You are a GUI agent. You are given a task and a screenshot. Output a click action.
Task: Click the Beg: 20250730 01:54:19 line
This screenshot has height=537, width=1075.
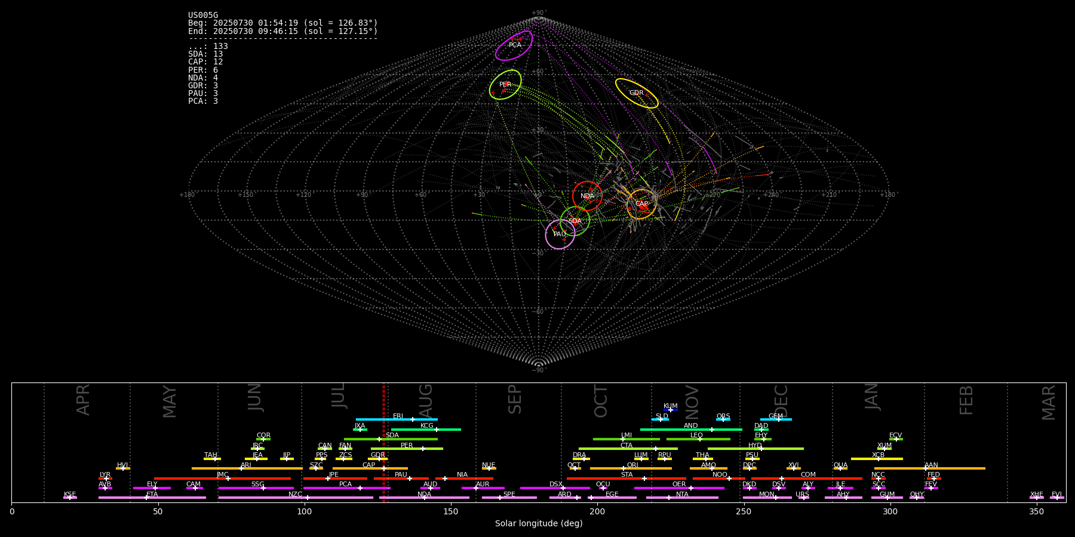coord(283,23)
